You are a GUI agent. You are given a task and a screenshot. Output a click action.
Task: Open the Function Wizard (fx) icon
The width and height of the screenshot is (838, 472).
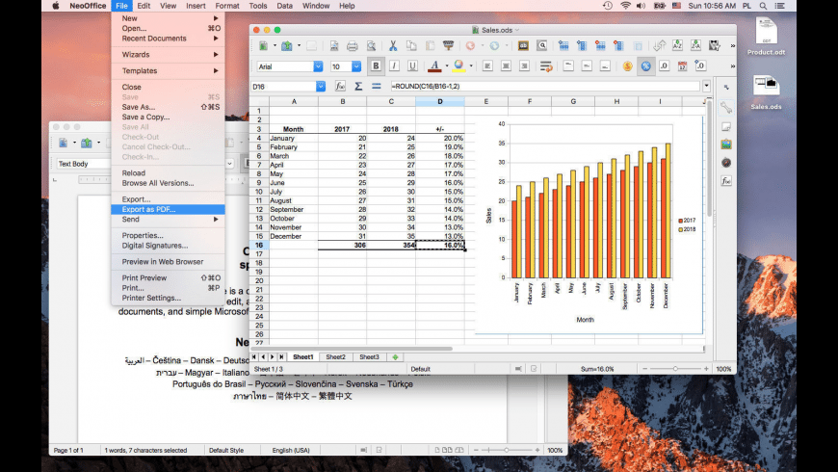(340, 86)
